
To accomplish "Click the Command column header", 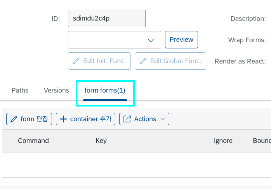I will pyautogui.click(x=33, y=141).
